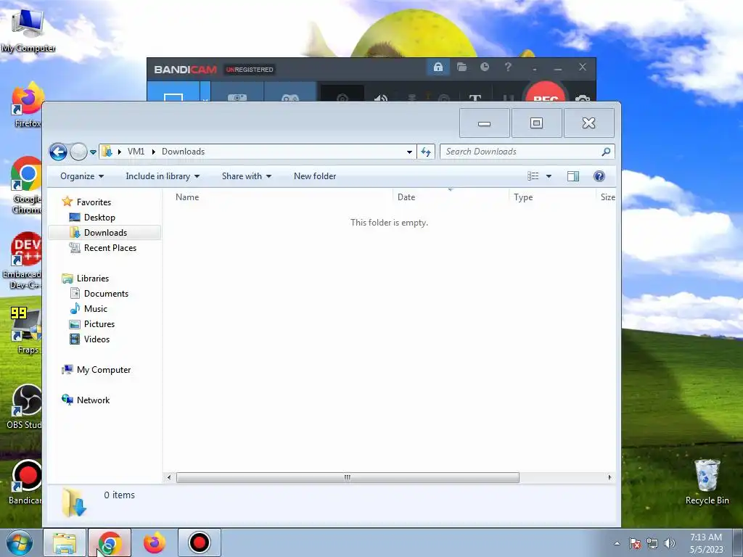Select Bandicam screen recording mode
This screenshot has width=743, height=557.
(x=173, y=92)
